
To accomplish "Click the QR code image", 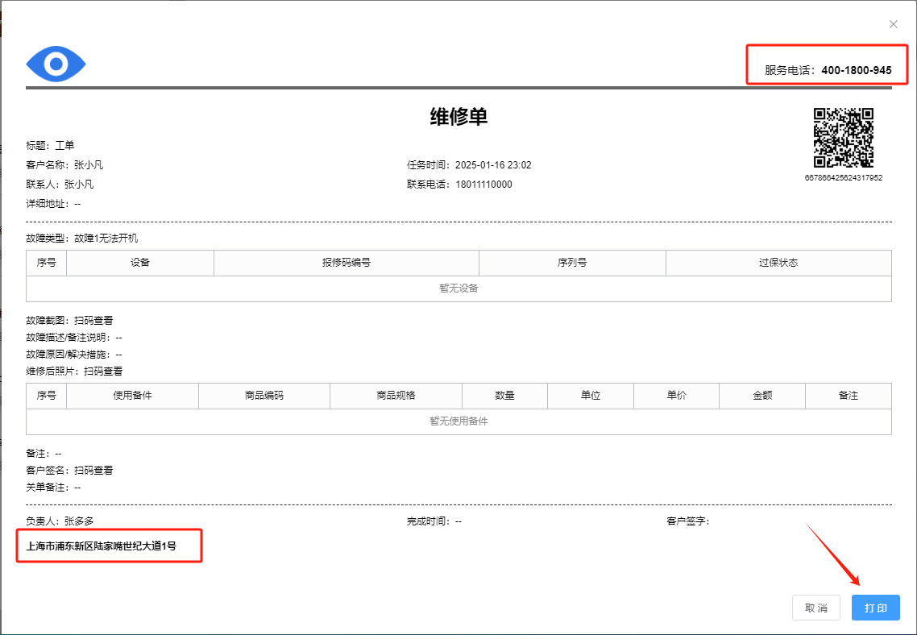I will point(843,138).
